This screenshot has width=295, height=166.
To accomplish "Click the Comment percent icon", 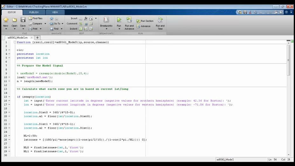I will 81,24.
